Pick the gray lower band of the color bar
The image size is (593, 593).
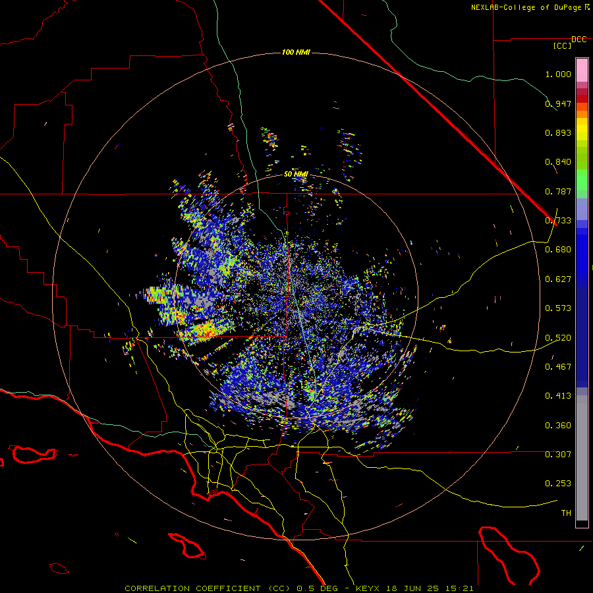click(x=582, y=458)
